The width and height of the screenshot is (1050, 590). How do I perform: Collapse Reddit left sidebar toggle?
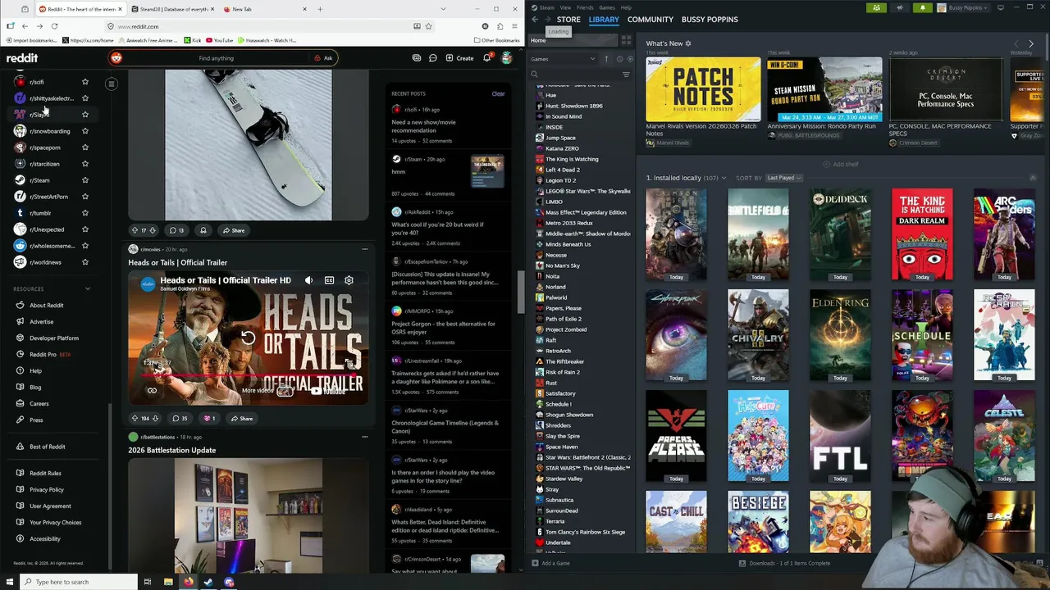pyautogui.click(x=112, y=84)
